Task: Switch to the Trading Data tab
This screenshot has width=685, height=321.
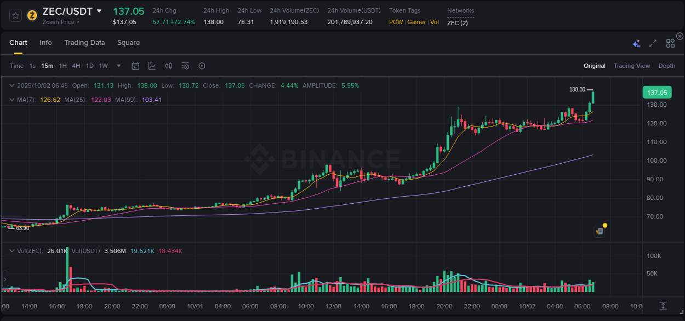Action: 84,42
